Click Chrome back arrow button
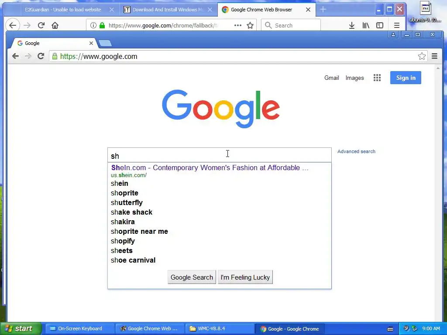The height and width of the screenshot is (335, 447). (15, 56)
